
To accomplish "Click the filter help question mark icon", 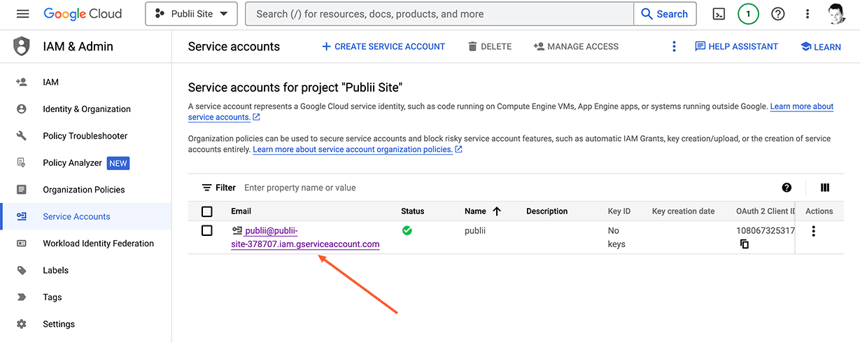I will tap(787, 188).
